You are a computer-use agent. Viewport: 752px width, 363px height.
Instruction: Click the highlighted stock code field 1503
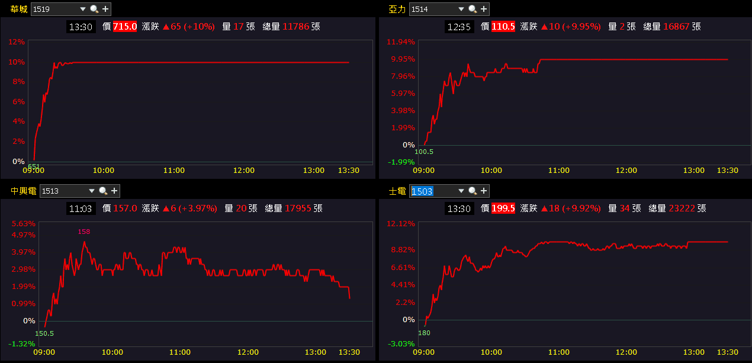coord(433,191)
